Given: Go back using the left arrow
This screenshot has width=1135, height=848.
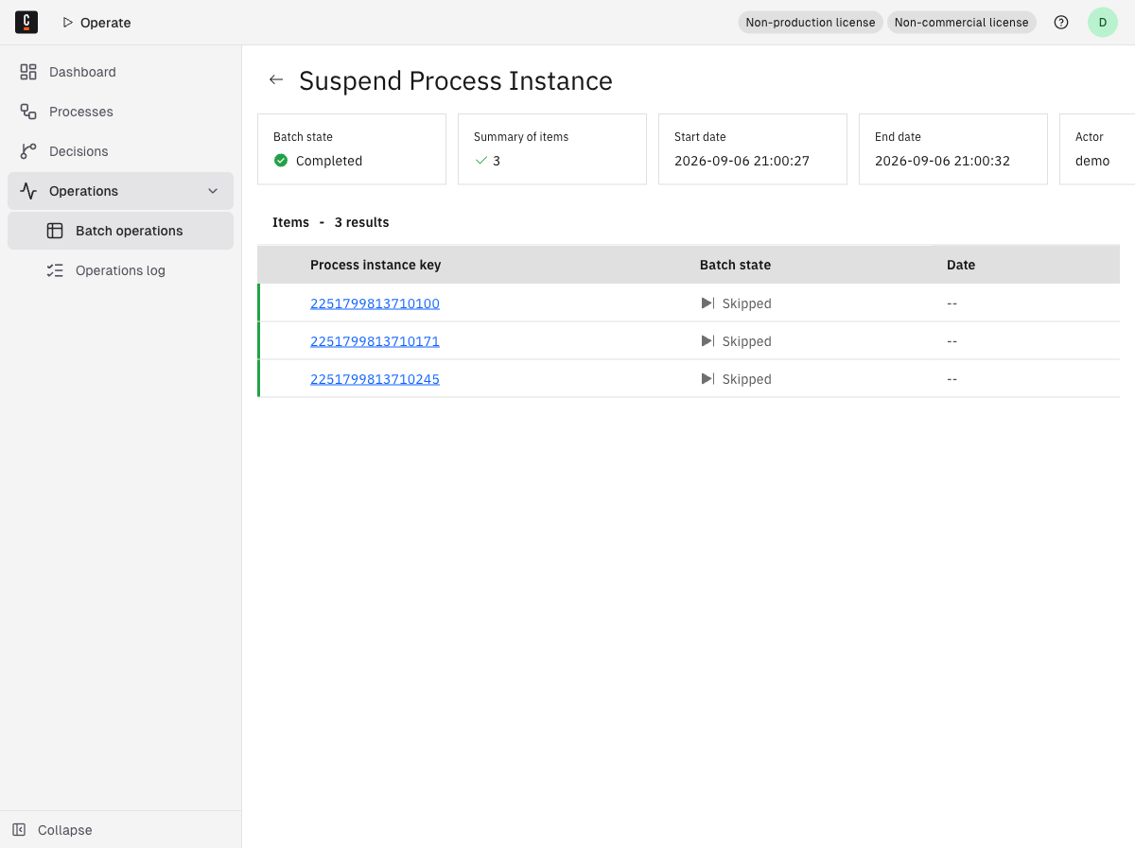Looking at the screenshot, I should tap(276, 80).
